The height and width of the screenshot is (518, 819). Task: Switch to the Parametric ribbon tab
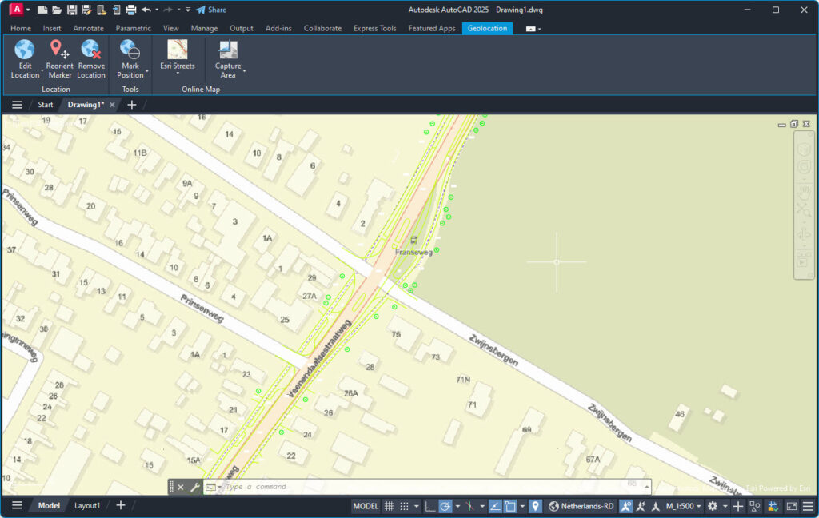coord(133,27)
